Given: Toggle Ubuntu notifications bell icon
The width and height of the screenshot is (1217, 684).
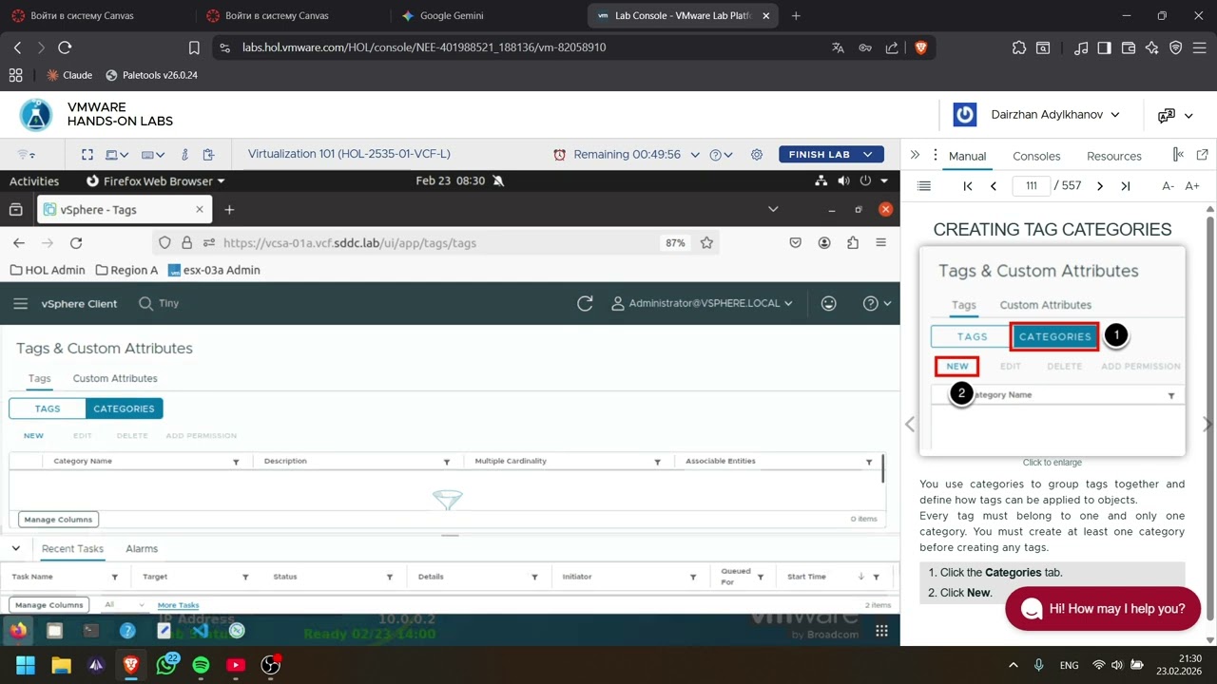Looking at the screenshot, I should 498,180.
